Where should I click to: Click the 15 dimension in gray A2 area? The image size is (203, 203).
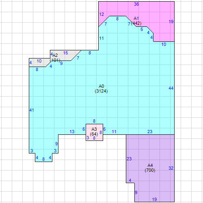65,53
